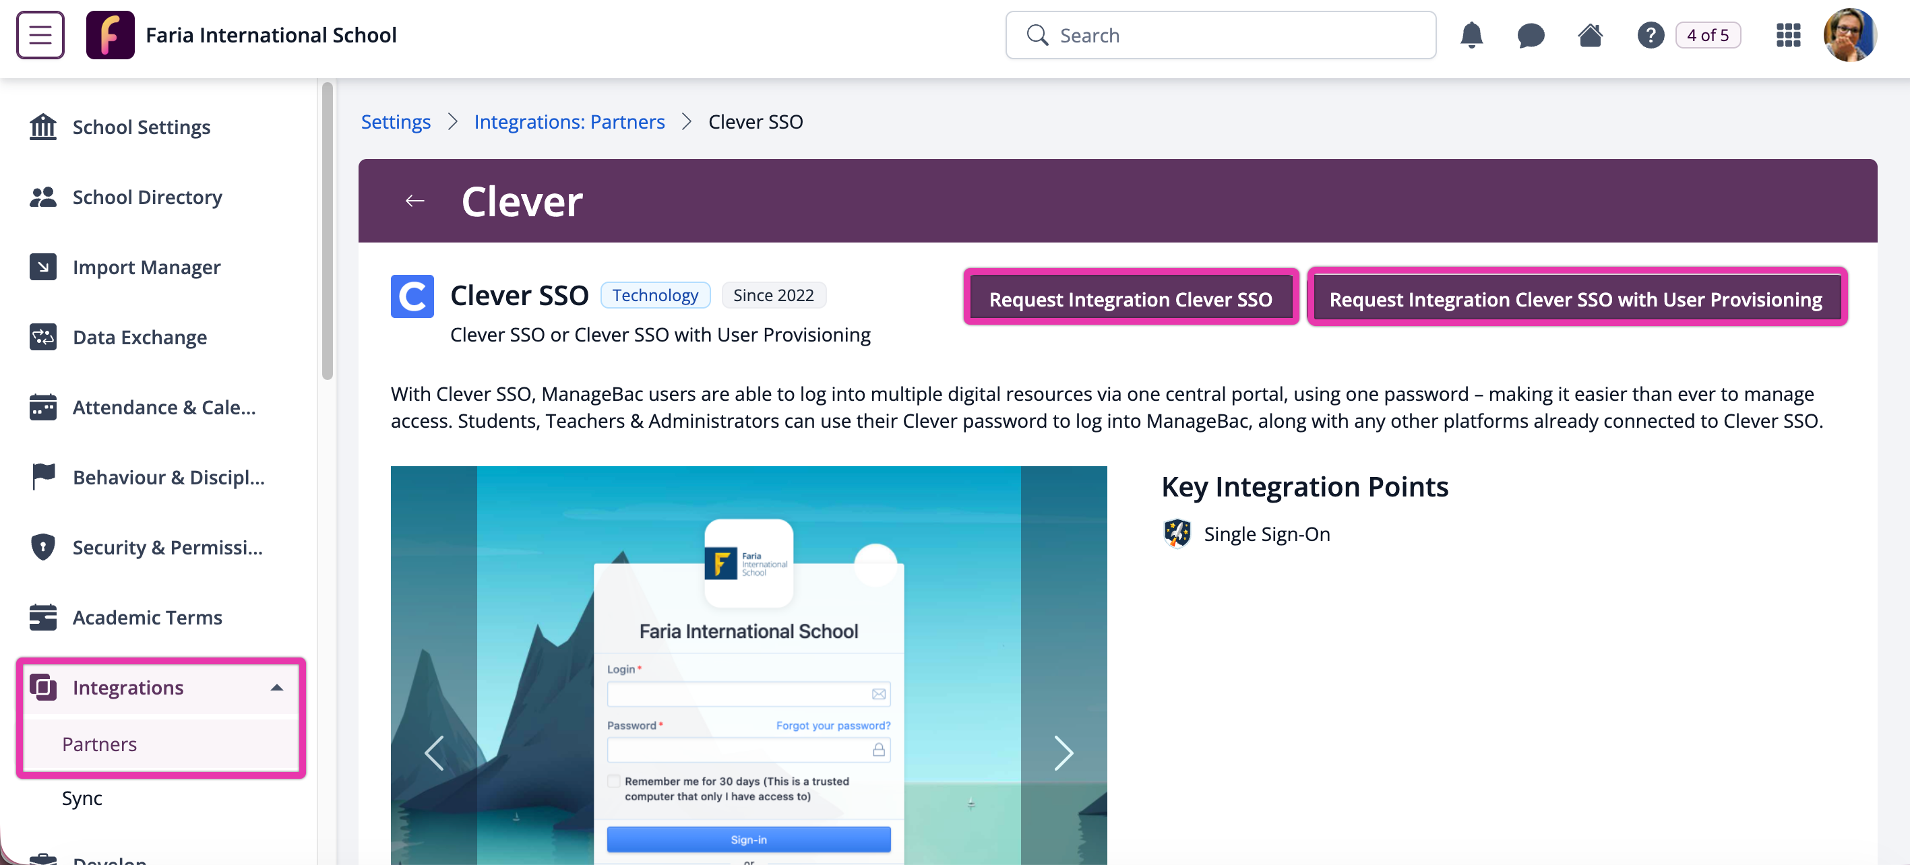Go back with the Clever header arrow
This screenshot has height=865, width=1910.
415,201
